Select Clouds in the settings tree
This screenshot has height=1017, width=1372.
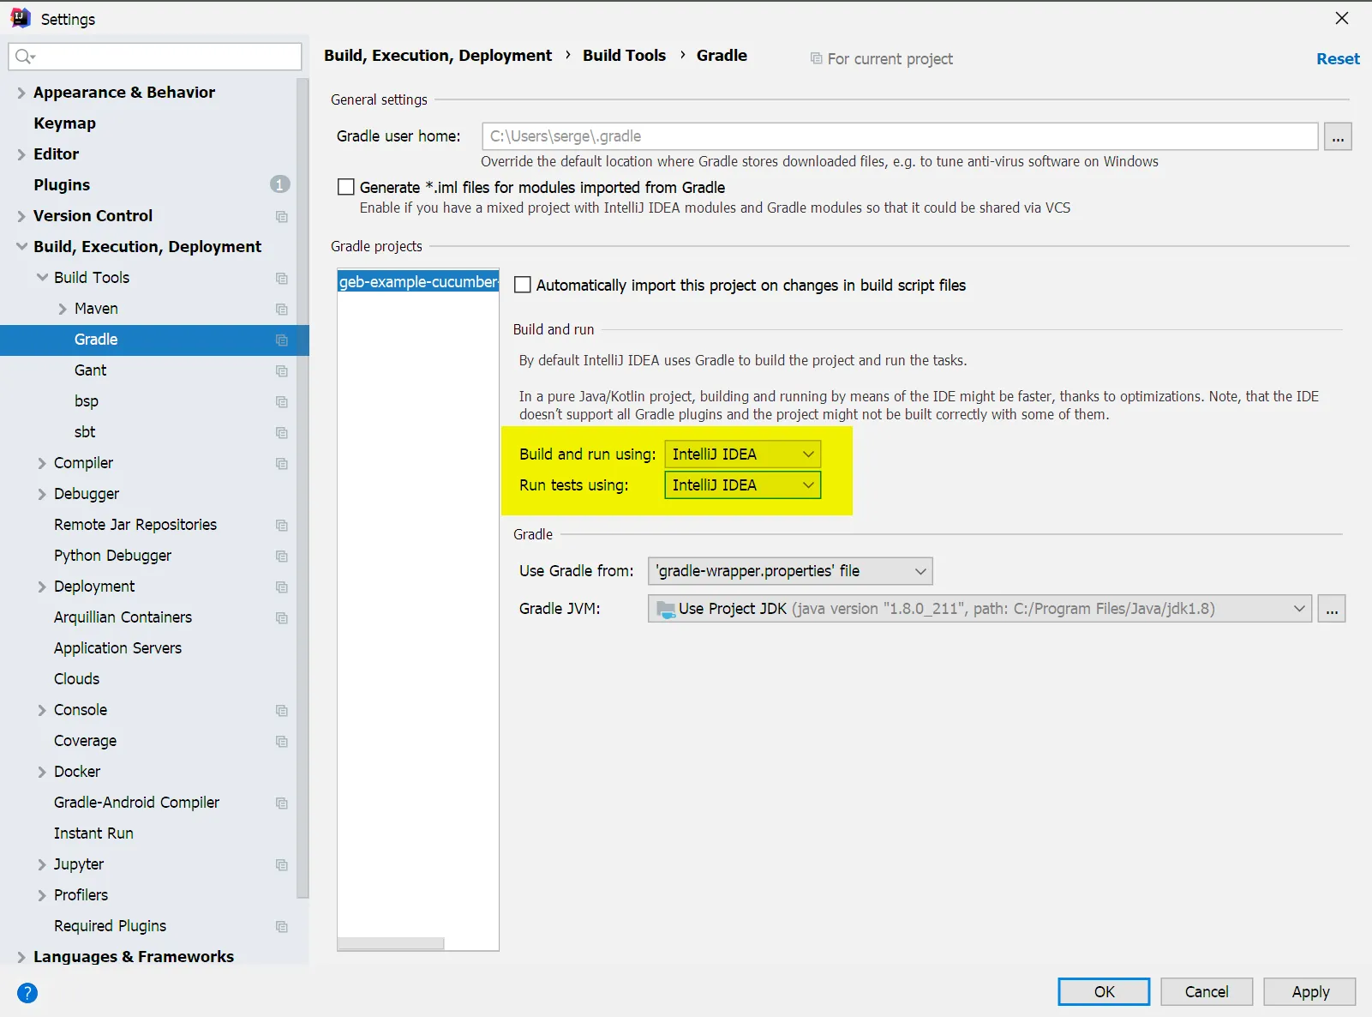77,679
